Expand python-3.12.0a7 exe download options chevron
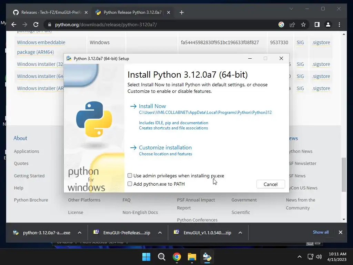The image size is (353, 265). [80, 233]
